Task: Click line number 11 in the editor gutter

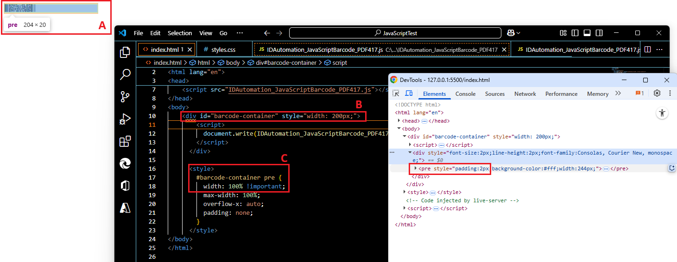Action: point(152,125)
